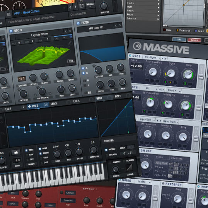208x208 pixels.
Task: Click the LFO DELAY knob
Action: tap(79, 151)
